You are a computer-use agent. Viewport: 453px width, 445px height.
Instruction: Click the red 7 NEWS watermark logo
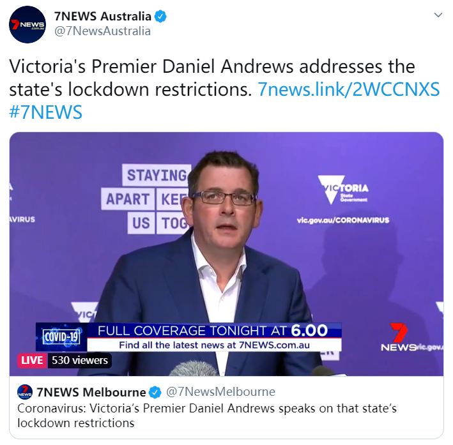tap(399, 336)
